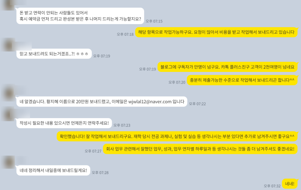Click the 작성시 필요한 내용 있으시면 bubble
The height and width of the screenshot is (190, 301).
point(64,123)
